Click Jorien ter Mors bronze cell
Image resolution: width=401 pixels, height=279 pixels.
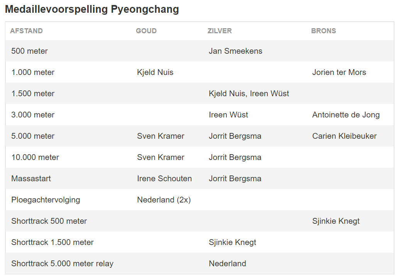click(339, 72)
